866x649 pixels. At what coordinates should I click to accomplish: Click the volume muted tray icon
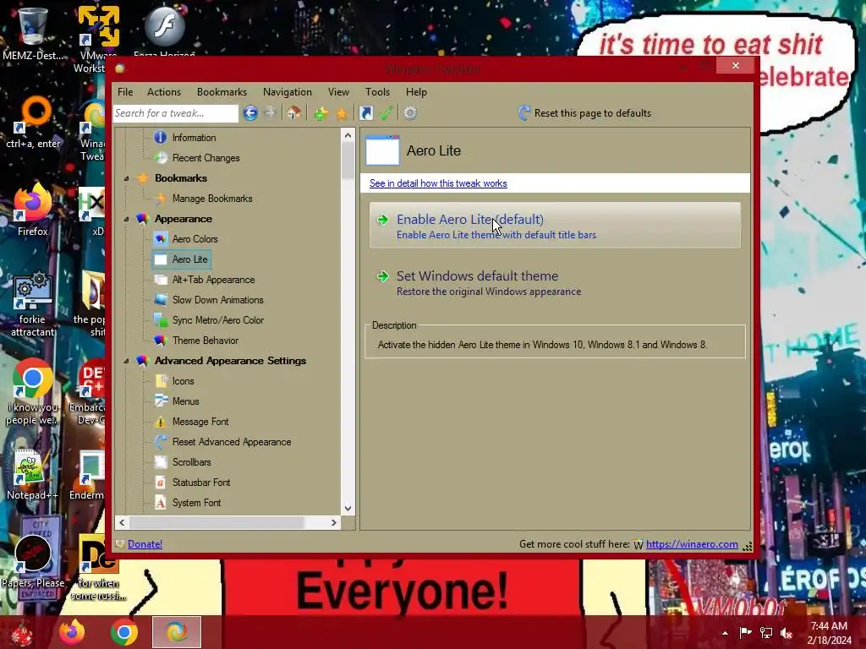[x=787, y=633]
